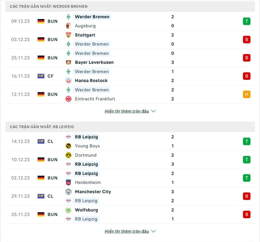Click the Wolfsburg crest icon
Screen dimensions: 260x242
click(x=68, y=210)
